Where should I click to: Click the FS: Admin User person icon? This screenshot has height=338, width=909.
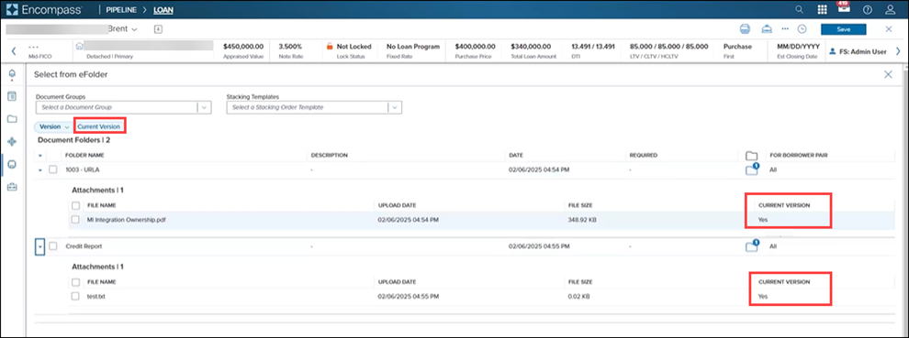tap(833, 51)
